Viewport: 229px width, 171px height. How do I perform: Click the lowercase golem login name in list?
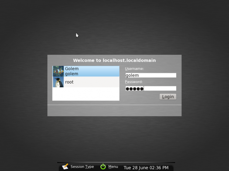click(x=71, y=74)
